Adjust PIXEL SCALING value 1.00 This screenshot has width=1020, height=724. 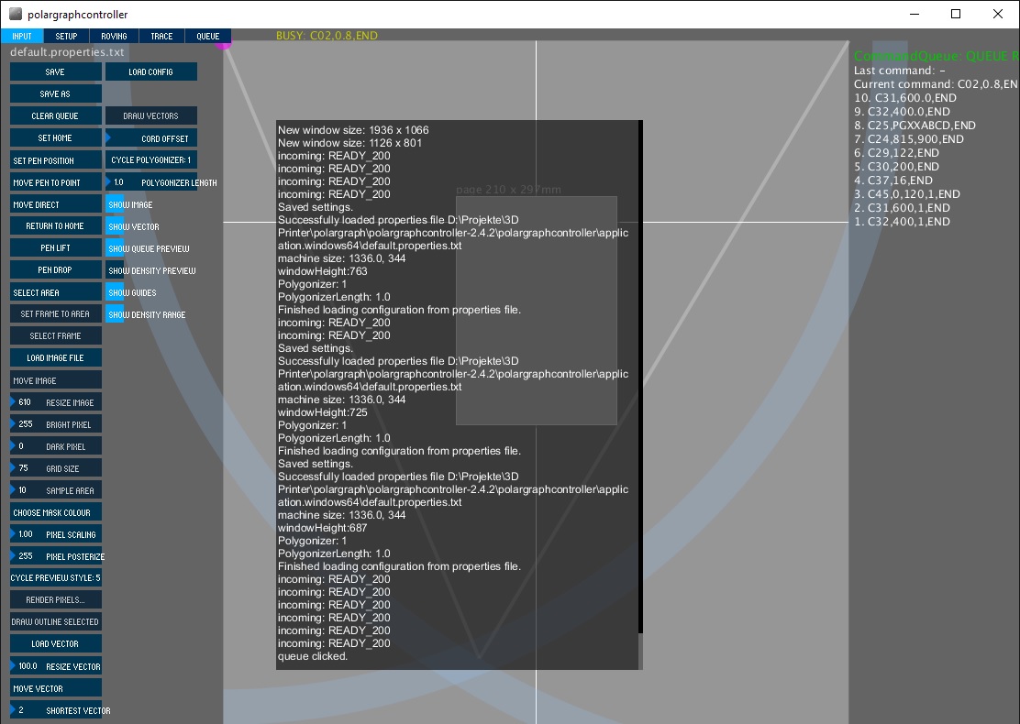[x=55, y=534]
